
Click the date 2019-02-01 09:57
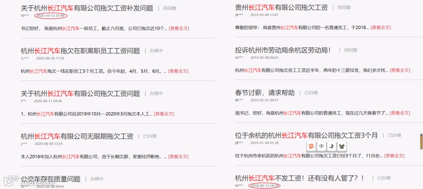click(264, 100)
